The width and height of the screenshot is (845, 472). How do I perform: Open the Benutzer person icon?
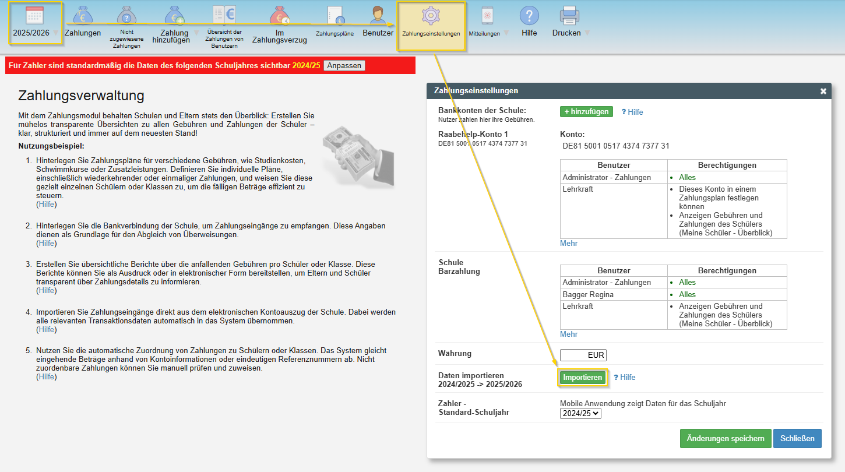[x=378, y=15]
